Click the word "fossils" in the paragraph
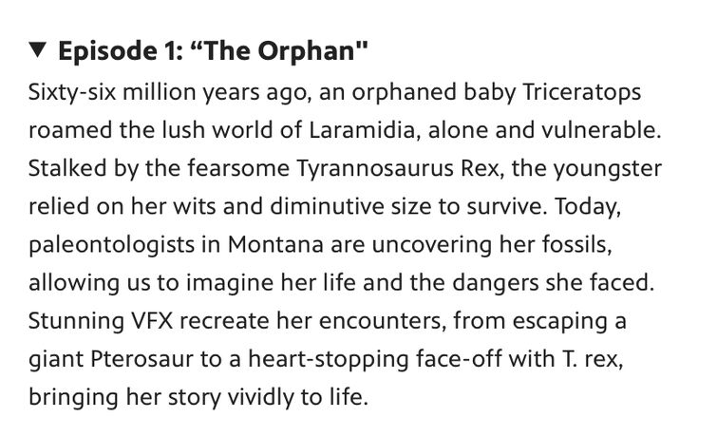The image size is (717, 436). point(577,244)
